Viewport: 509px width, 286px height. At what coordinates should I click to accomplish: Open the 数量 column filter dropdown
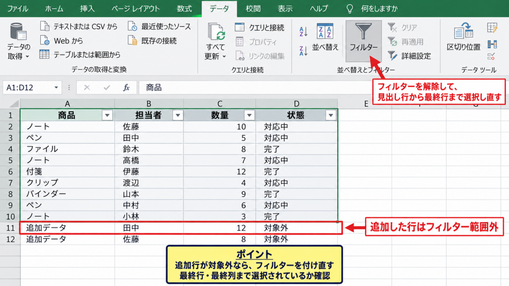[x=249, y=116]
